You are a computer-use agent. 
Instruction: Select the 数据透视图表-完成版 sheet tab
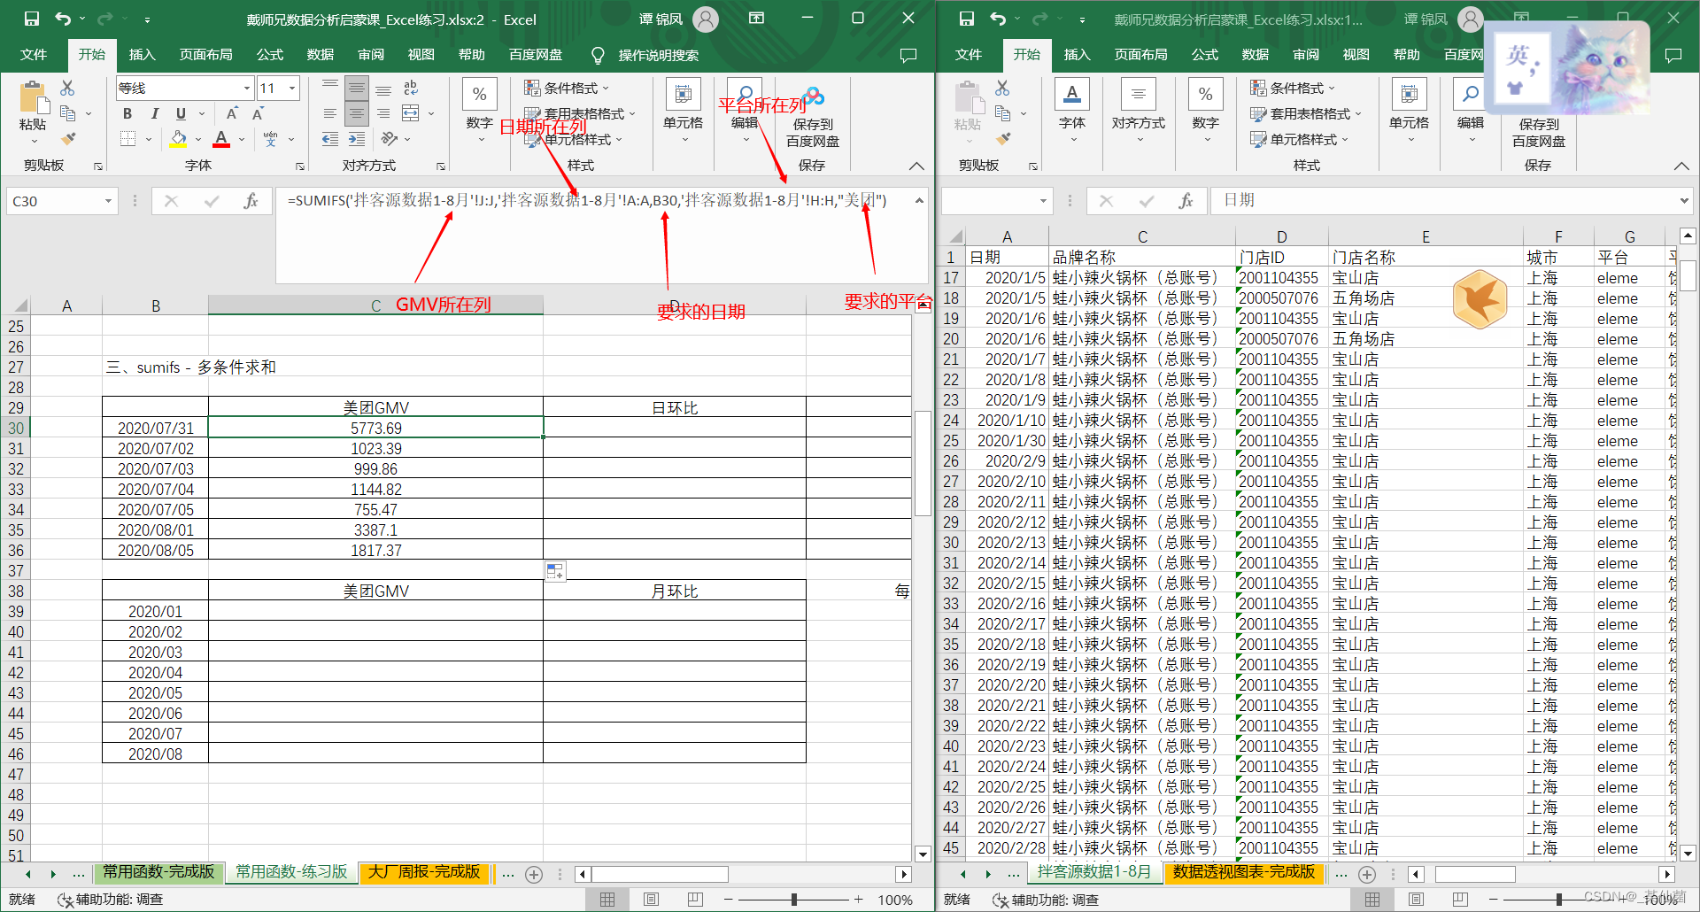(1244, 872)
